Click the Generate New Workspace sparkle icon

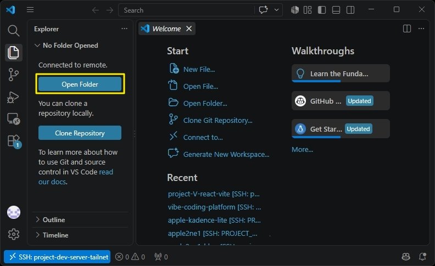point(174,153)
